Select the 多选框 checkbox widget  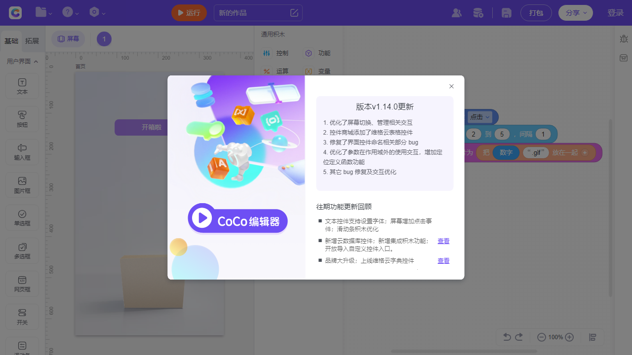[x=22, y=251]
